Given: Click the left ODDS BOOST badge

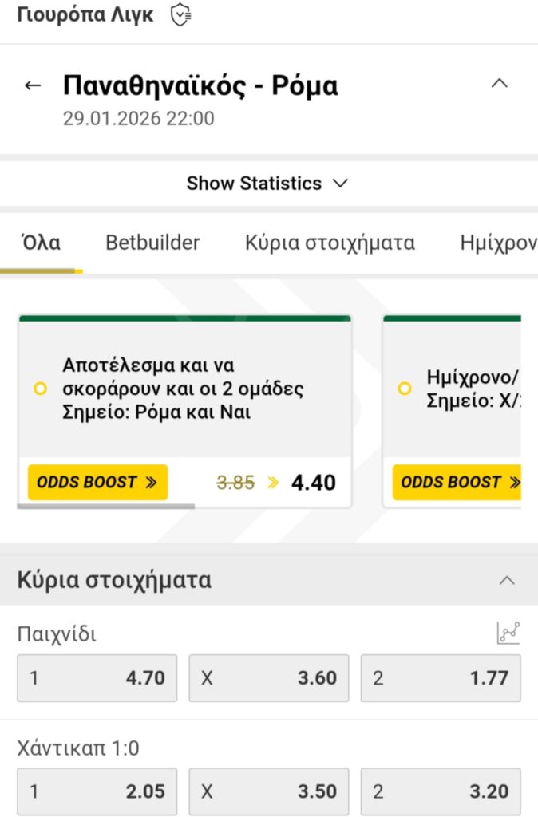Looking at the screenshot, I should tap(97, 482).
